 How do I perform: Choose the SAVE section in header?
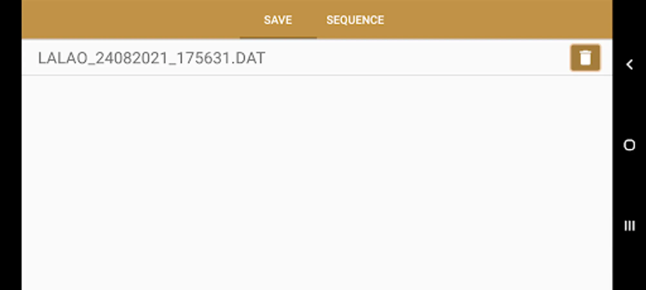[x=278, y=20]
